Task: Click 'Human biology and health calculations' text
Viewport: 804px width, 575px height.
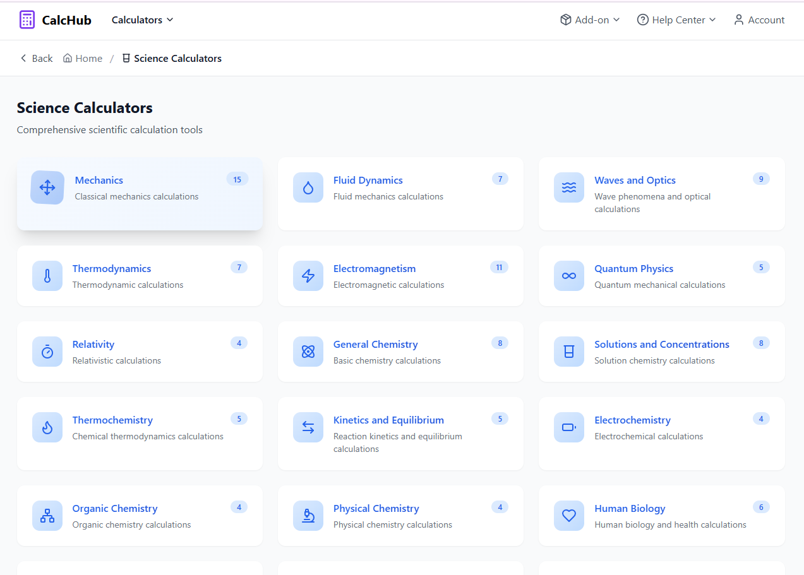Action: click(670, 525)
